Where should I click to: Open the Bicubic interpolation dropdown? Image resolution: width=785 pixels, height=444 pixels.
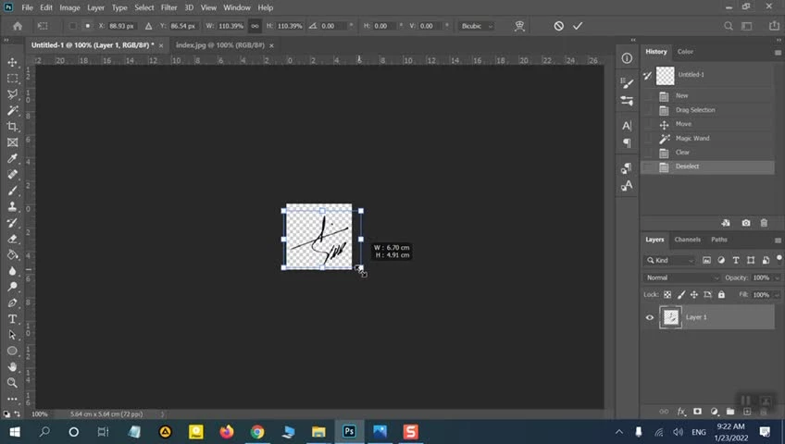tap(477, 26)
